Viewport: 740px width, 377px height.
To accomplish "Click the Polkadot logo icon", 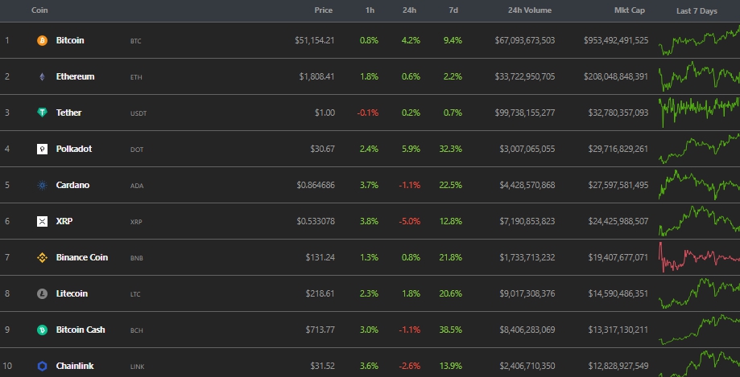I will [x=42, y=149].
